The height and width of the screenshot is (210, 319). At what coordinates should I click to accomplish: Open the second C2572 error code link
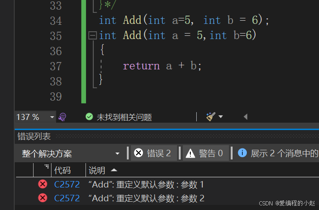[x=67, y=198]
